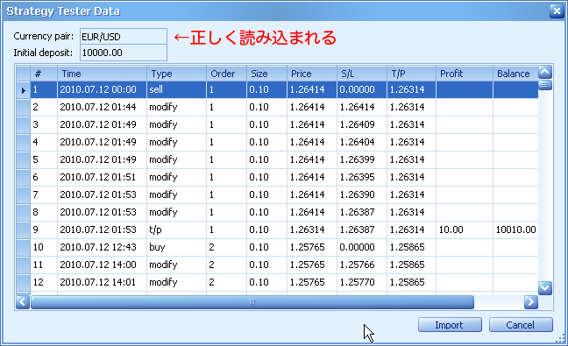This screenshot has width=568, height=346.
Task: Click the Order column header
Action: [227, 74]
